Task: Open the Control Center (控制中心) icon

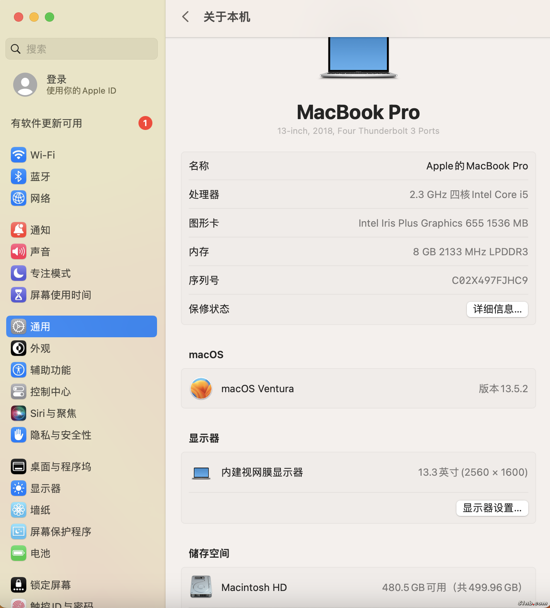Action: [x=19, y=392]
